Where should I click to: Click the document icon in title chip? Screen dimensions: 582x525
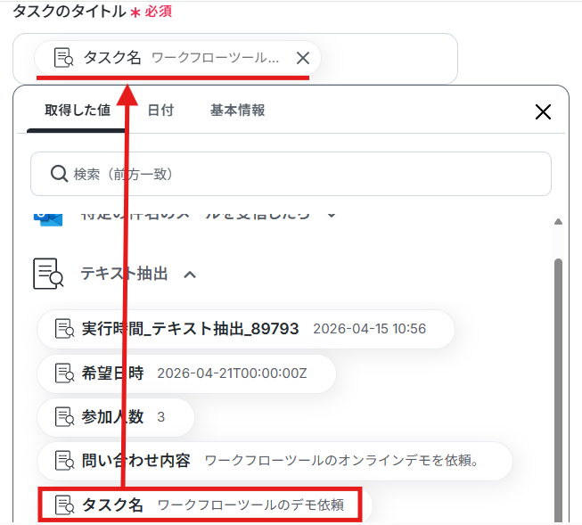[x=63, y=58]
